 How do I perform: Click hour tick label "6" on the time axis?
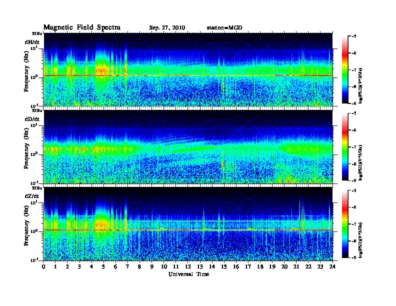pyautogui.click(x=115, y=267)
